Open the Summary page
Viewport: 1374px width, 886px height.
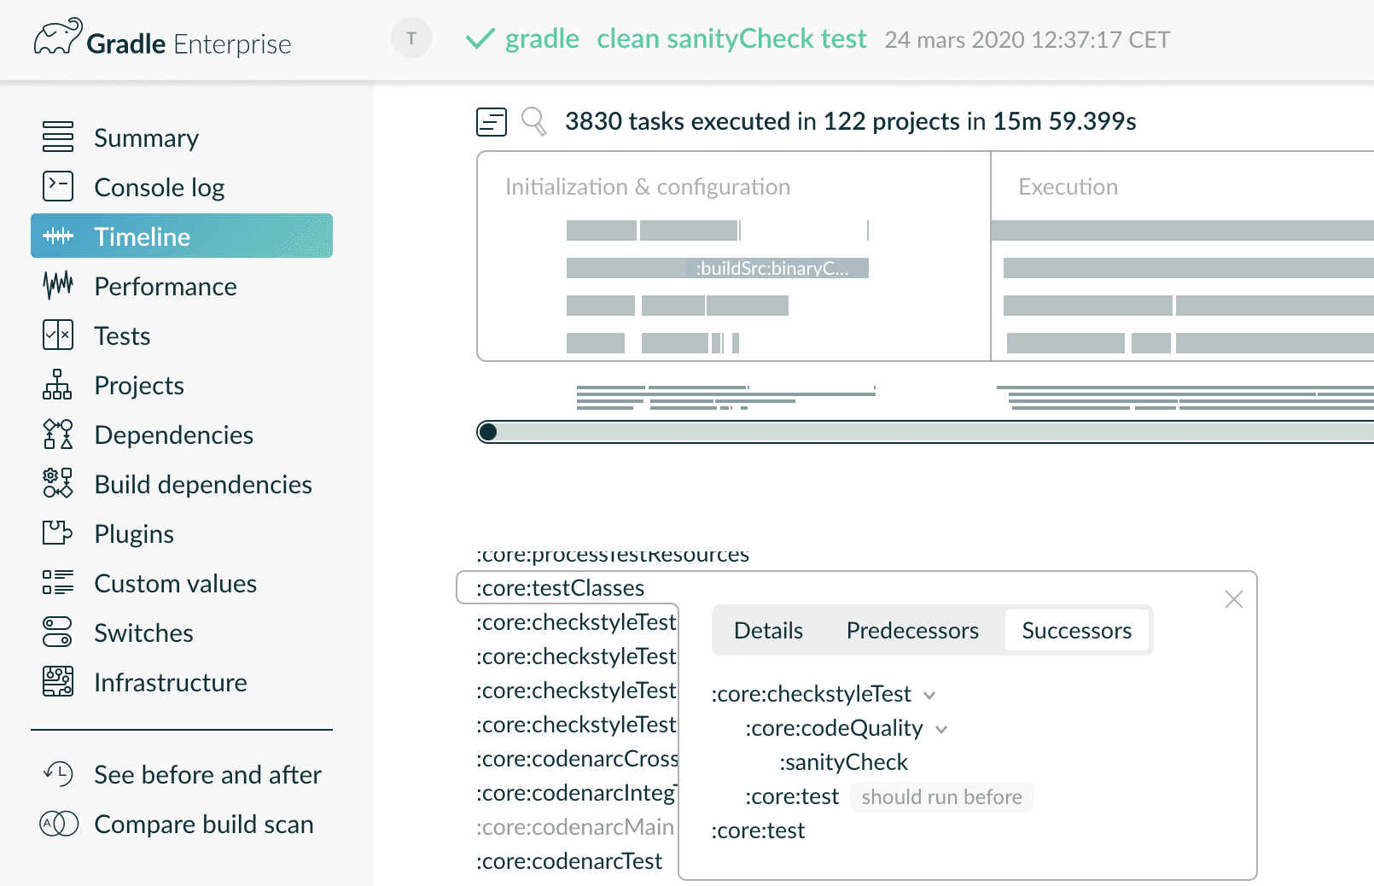[x=146, y=137]
